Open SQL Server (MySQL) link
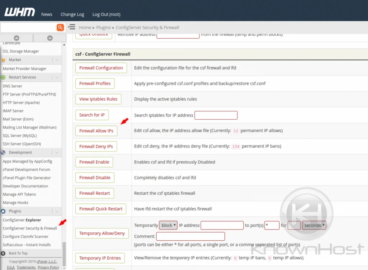The image size is (368, 270). [20, 136]
